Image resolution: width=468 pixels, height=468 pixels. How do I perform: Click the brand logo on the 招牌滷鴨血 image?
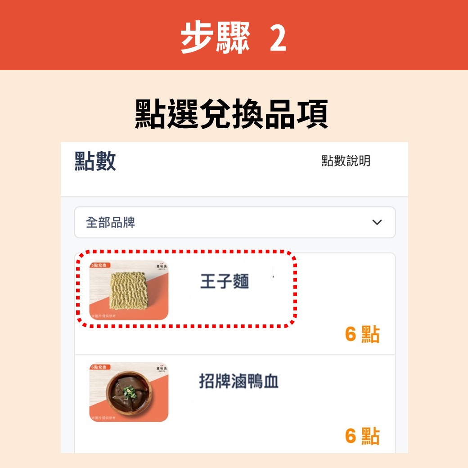162,368
